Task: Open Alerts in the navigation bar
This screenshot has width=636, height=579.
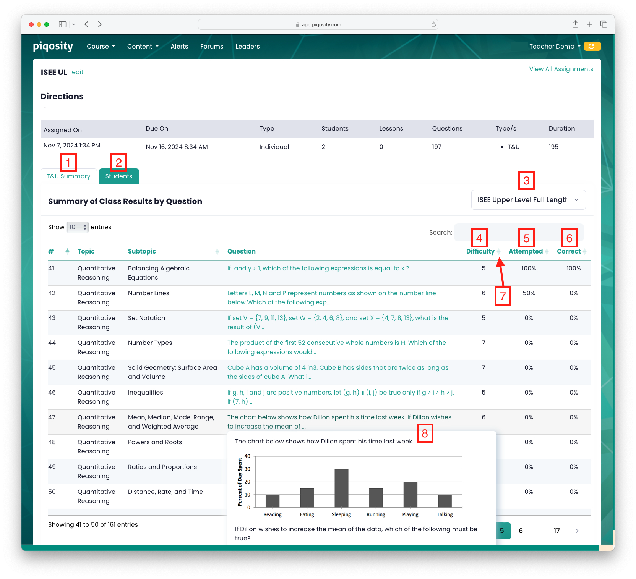Action: tap(179, 46)
